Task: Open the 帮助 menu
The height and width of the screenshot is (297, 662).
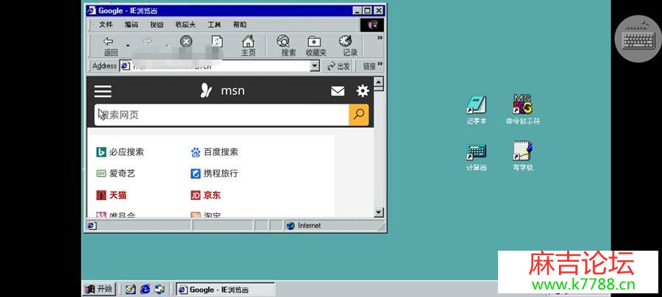Action: [240, 25]
